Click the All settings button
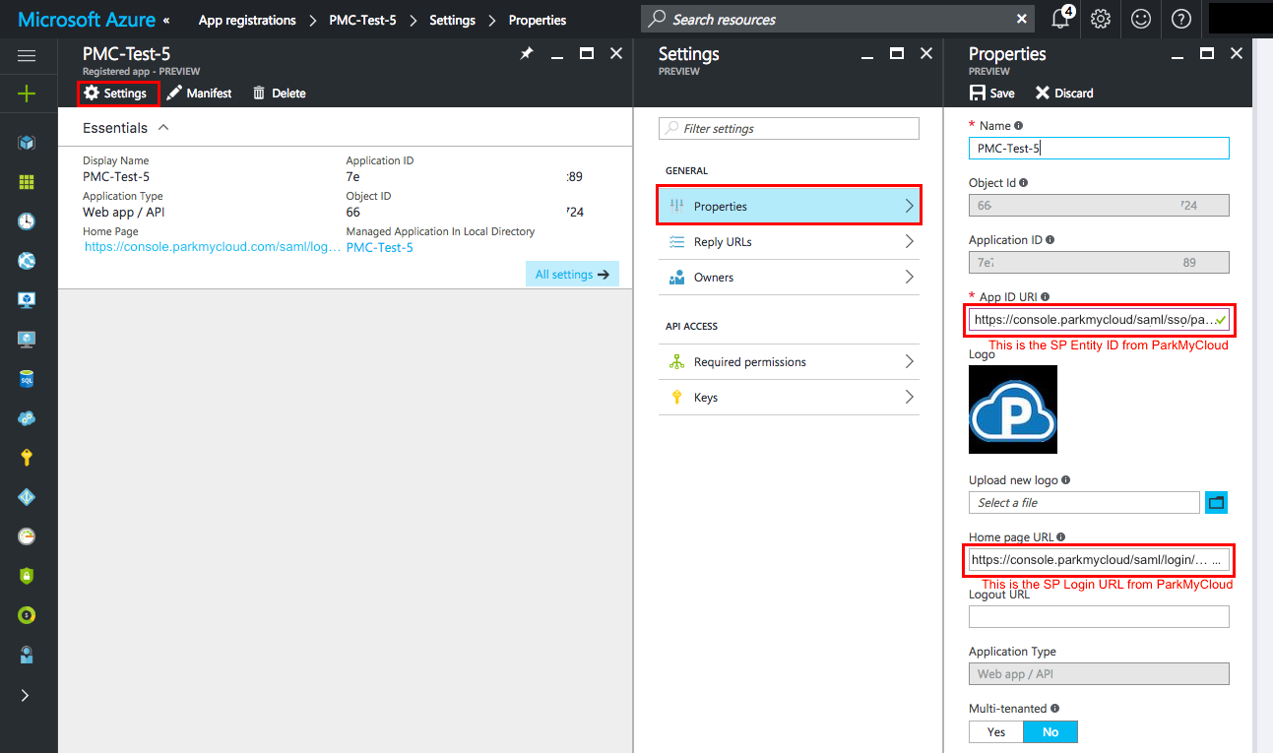This screenshot has width=1273, height=753. pyautogui.click(x=572, y=275)
